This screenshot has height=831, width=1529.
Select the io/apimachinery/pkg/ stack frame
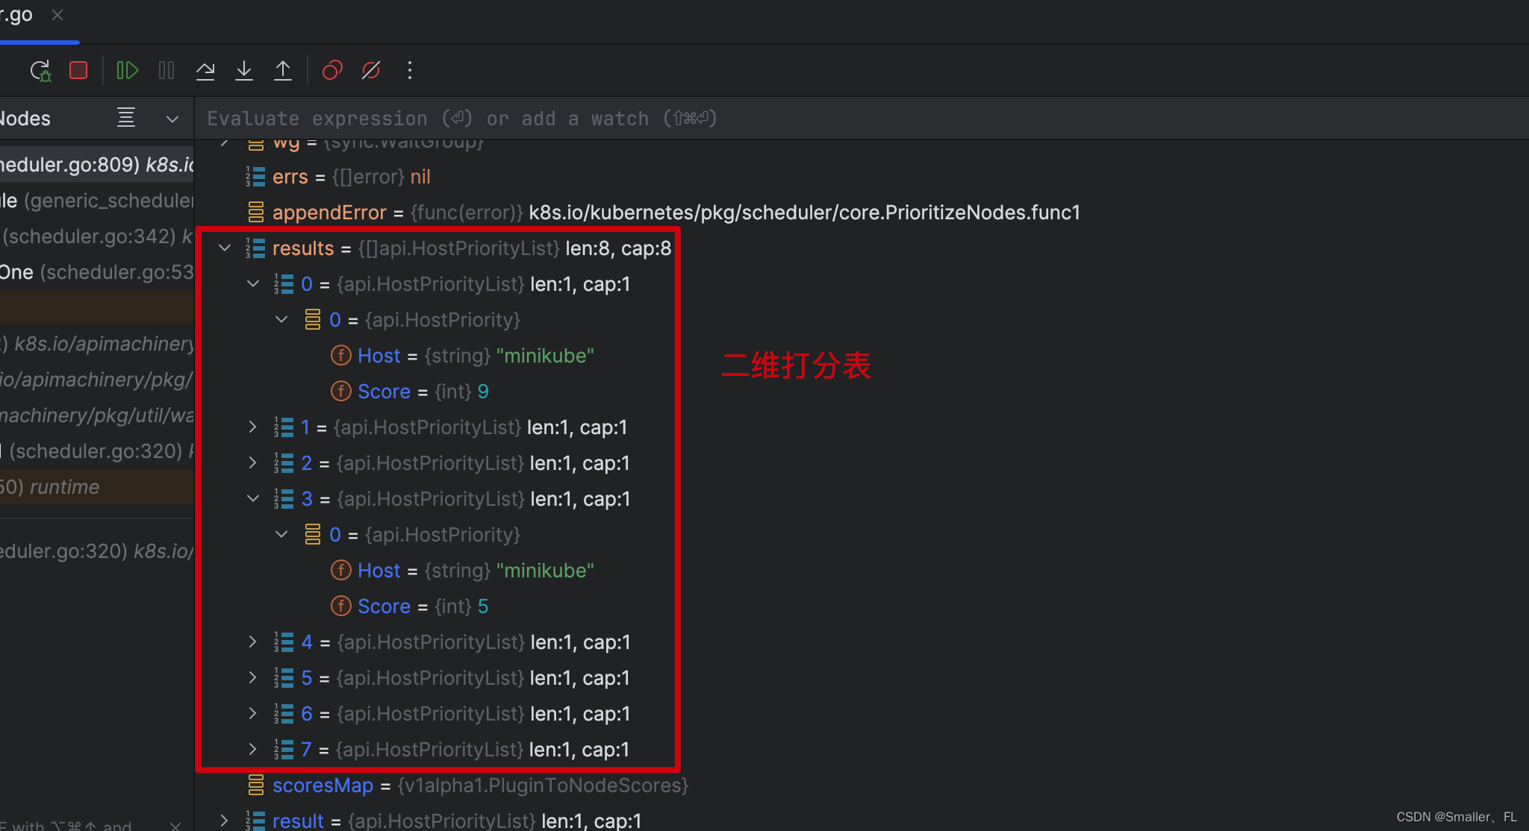click(x=97, y=380)
